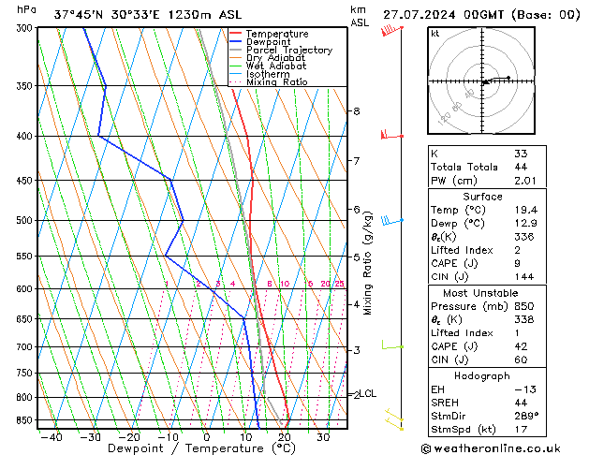Click the Hodograph section heading in table
The width and height of the screenshot is (589, 455).
click(x=482, y=374)
